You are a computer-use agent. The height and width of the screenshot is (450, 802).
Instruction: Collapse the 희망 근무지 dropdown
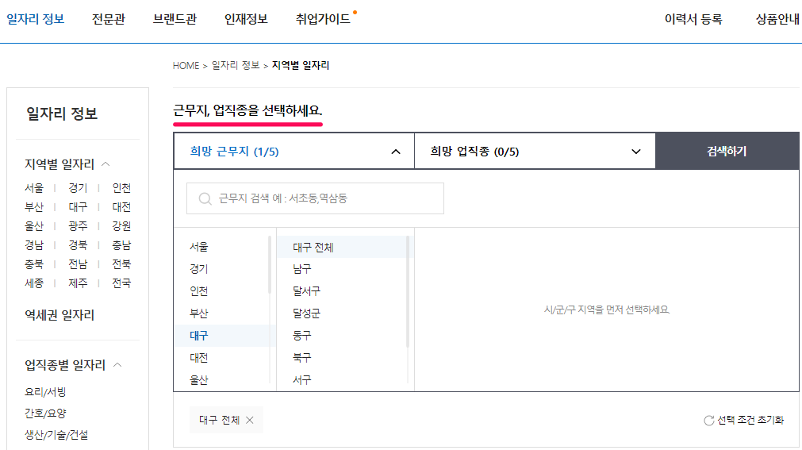point(396,152)
